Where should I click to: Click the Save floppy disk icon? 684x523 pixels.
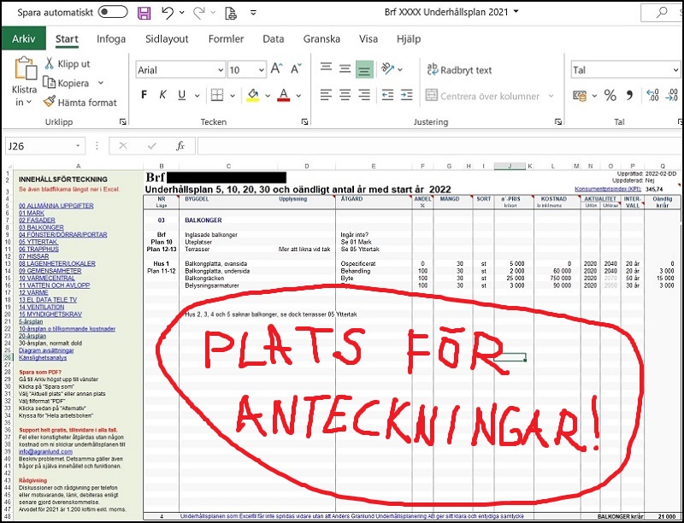click(144, 13)
